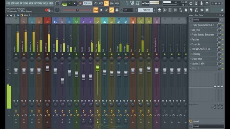Open the Gross Beat plugin slot

click(x=197, y=59)
